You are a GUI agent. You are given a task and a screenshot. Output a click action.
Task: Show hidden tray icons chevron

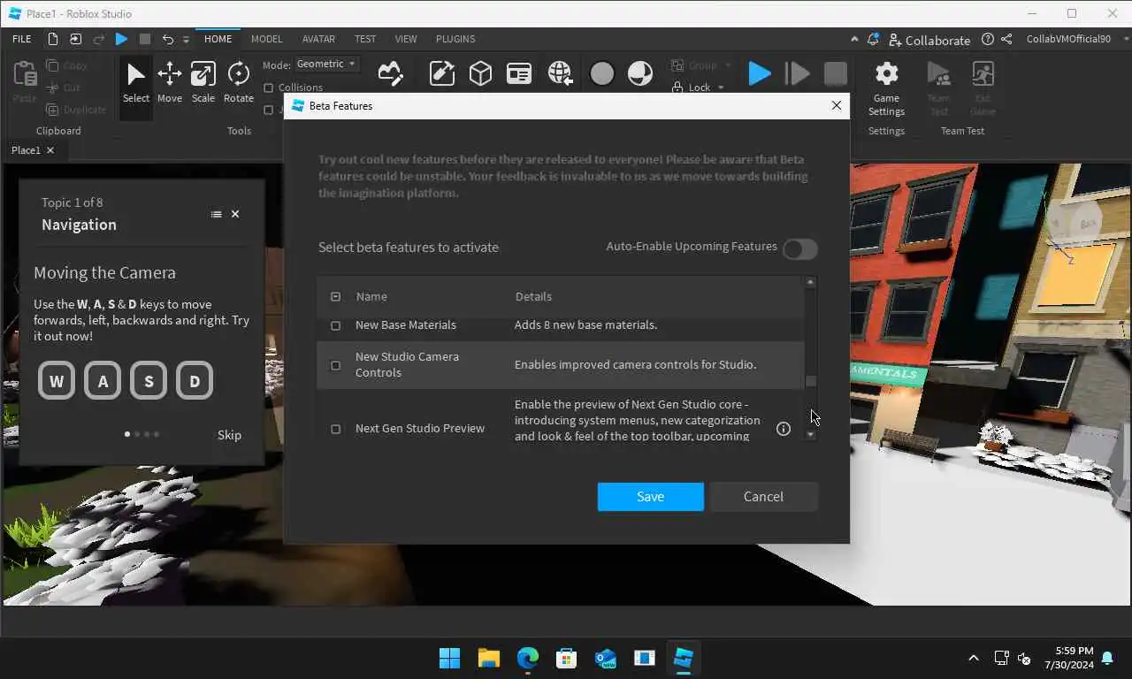(974, 658)
